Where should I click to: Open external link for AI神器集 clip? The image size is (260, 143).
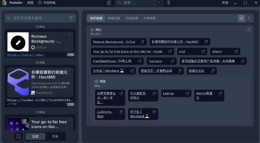242,61
